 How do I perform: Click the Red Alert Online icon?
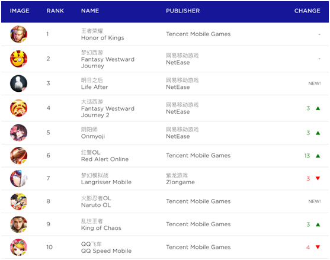[x=18, y=155]
